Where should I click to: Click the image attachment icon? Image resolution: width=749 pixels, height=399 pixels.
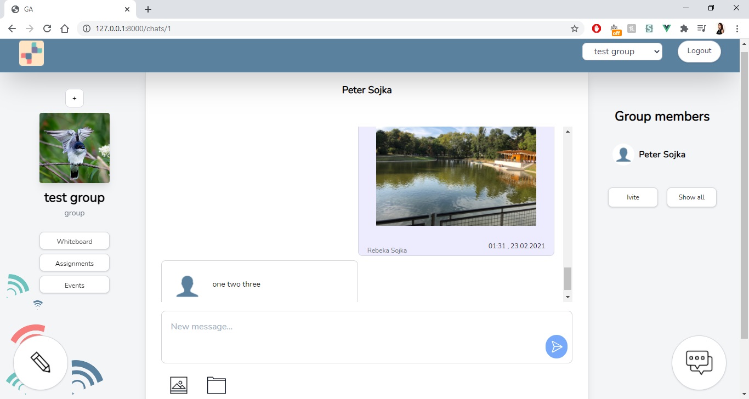click(x=179, y=385)
